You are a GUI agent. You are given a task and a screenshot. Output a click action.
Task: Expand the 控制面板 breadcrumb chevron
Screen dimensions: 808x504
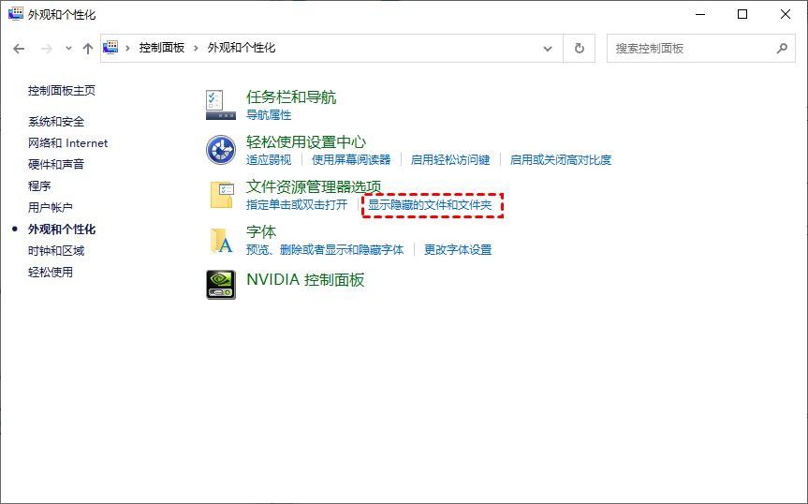pyautogui.click(x=197, y=48)
